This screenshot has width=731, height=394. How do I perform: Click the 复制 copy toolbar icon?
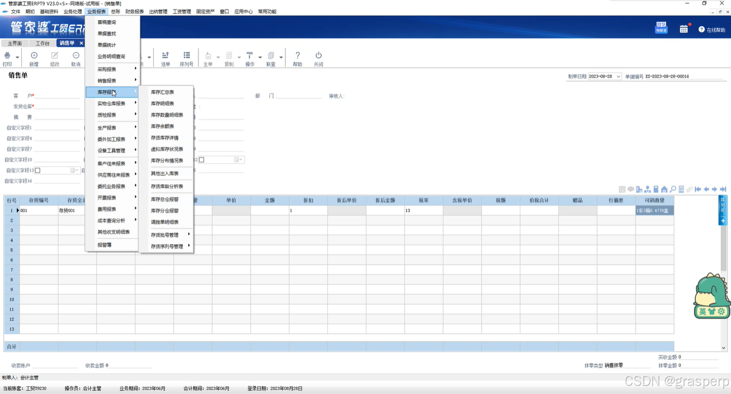(229, 56)
